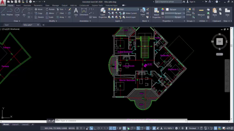Screen dimensions: 234x131
Task: Click the TOP face of ViewCube
Action: [219, 41]
